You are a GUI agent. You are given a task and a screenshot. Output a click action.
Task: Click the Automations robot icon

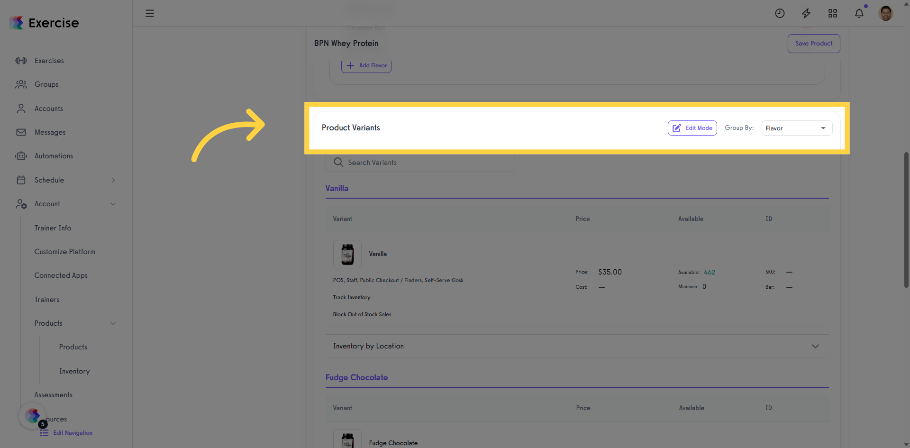point(21,156)
